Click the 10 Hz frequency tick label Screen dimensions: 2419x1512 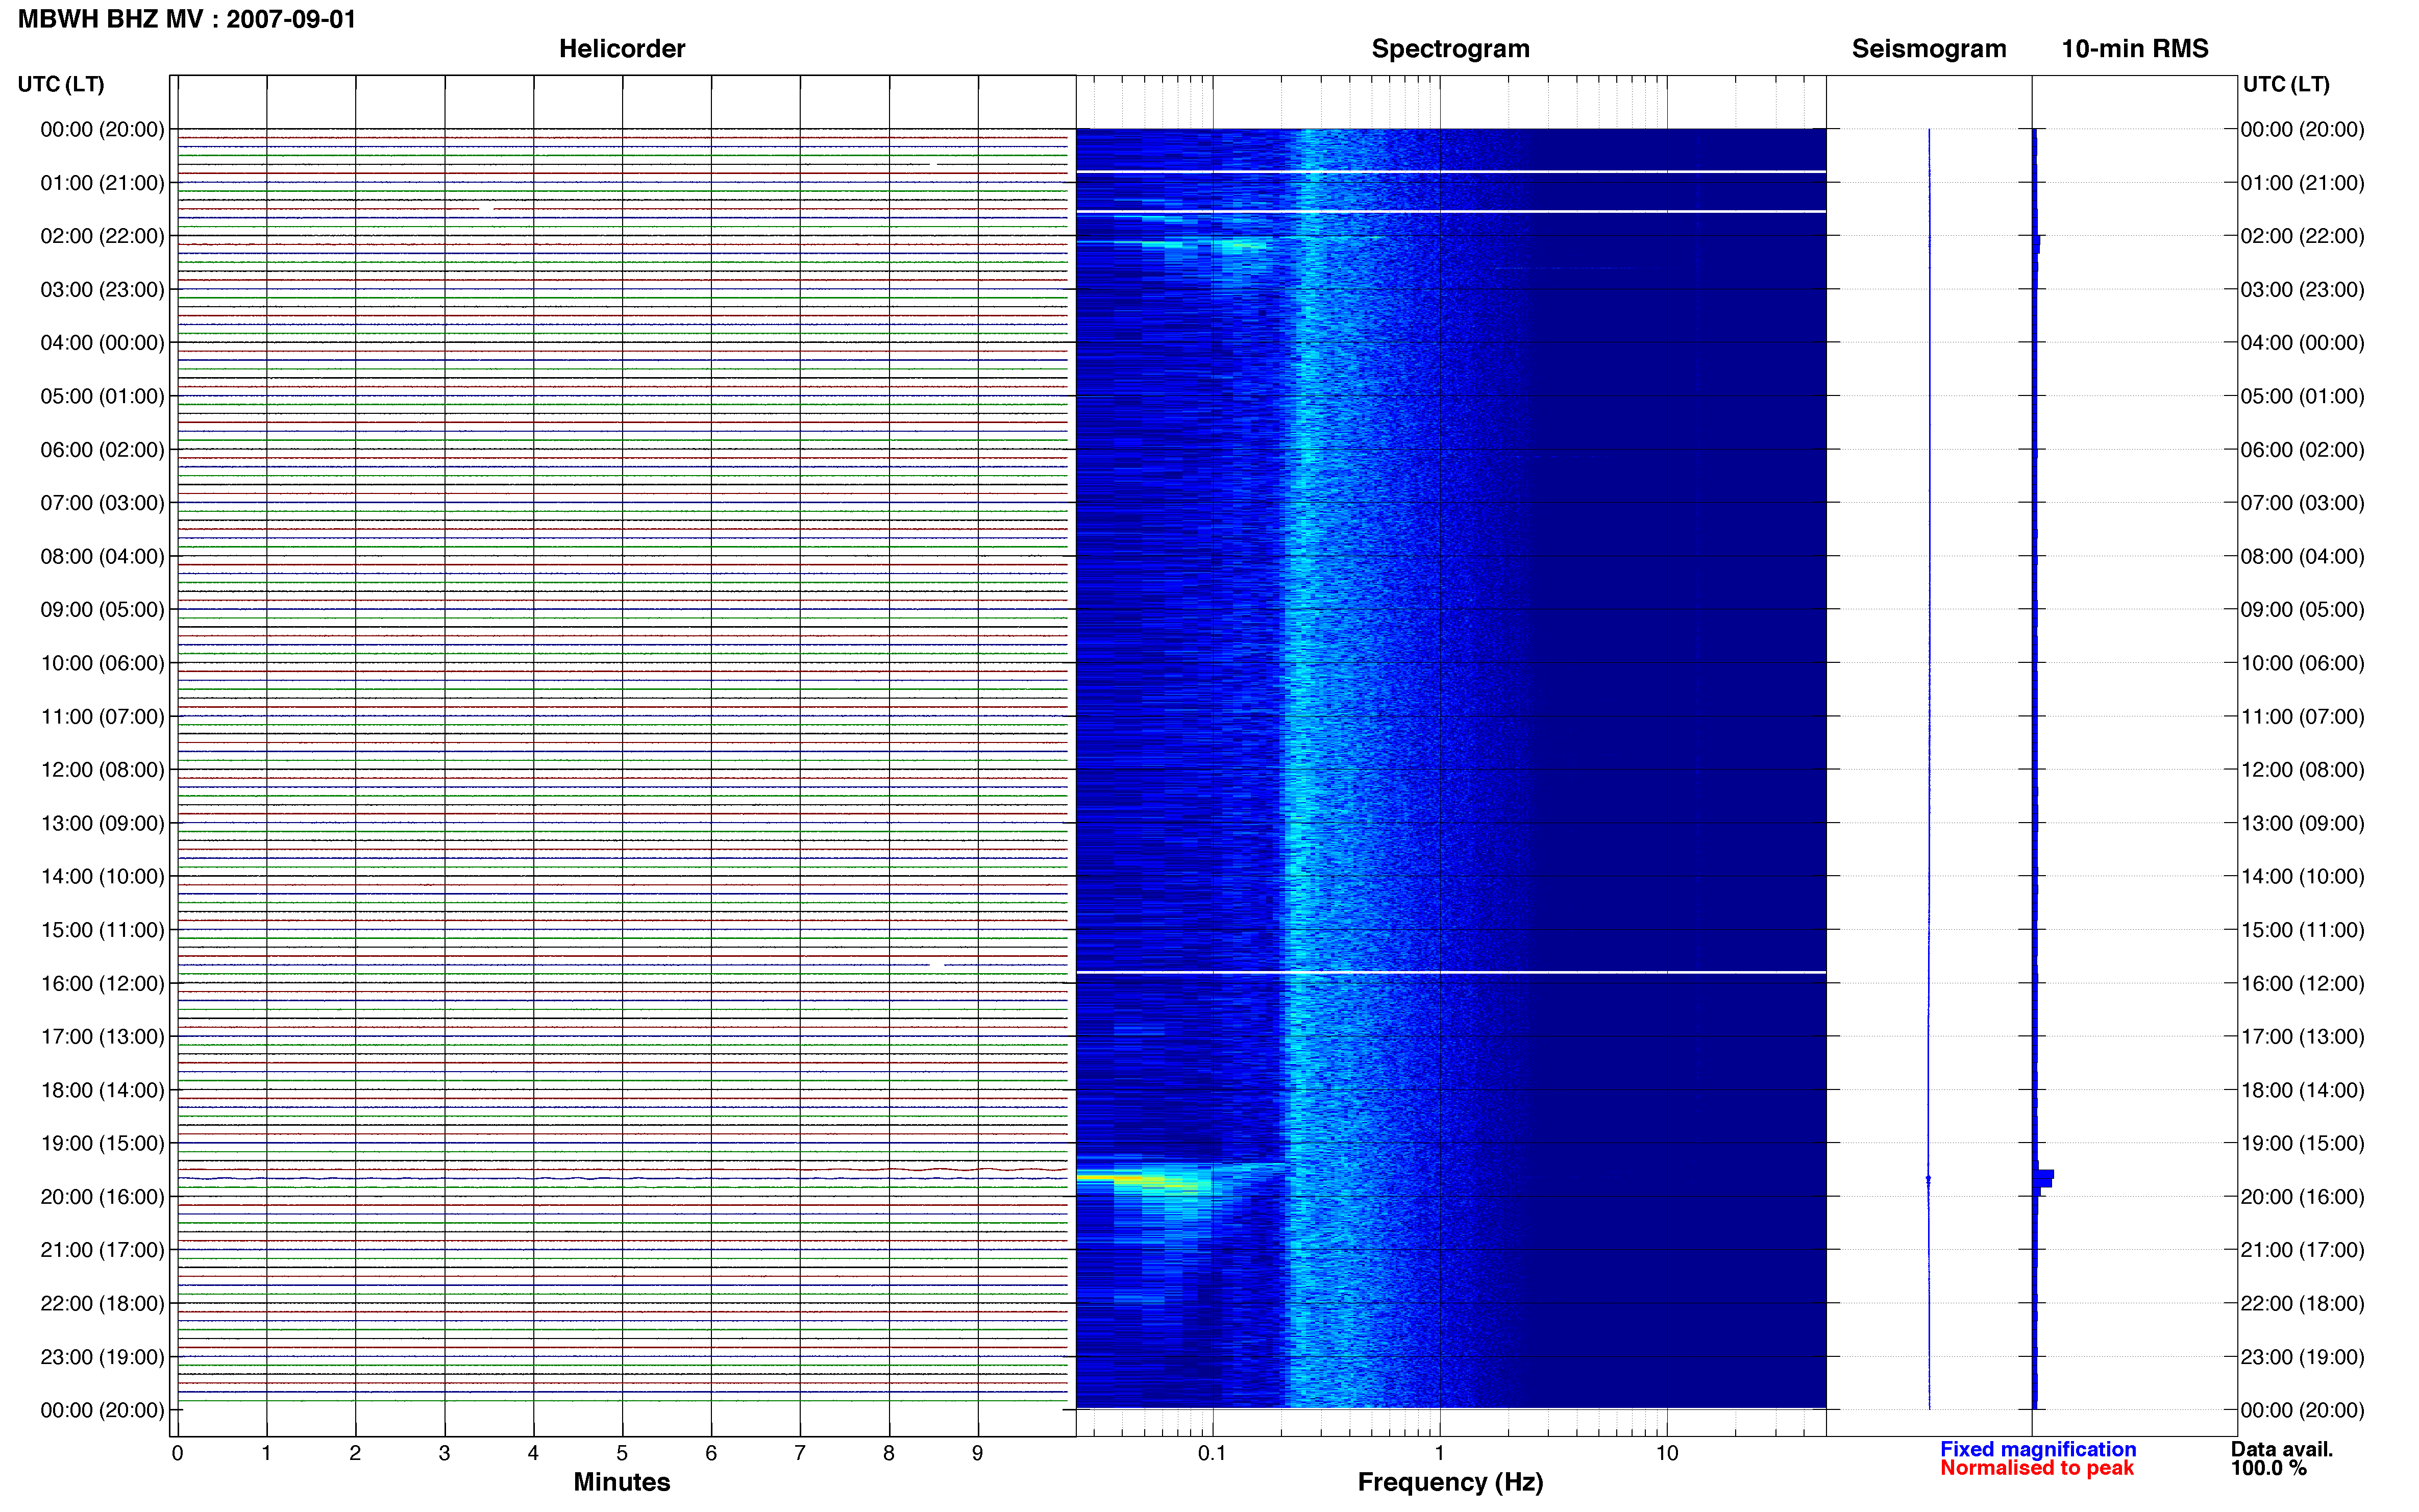(1666, 1453)
